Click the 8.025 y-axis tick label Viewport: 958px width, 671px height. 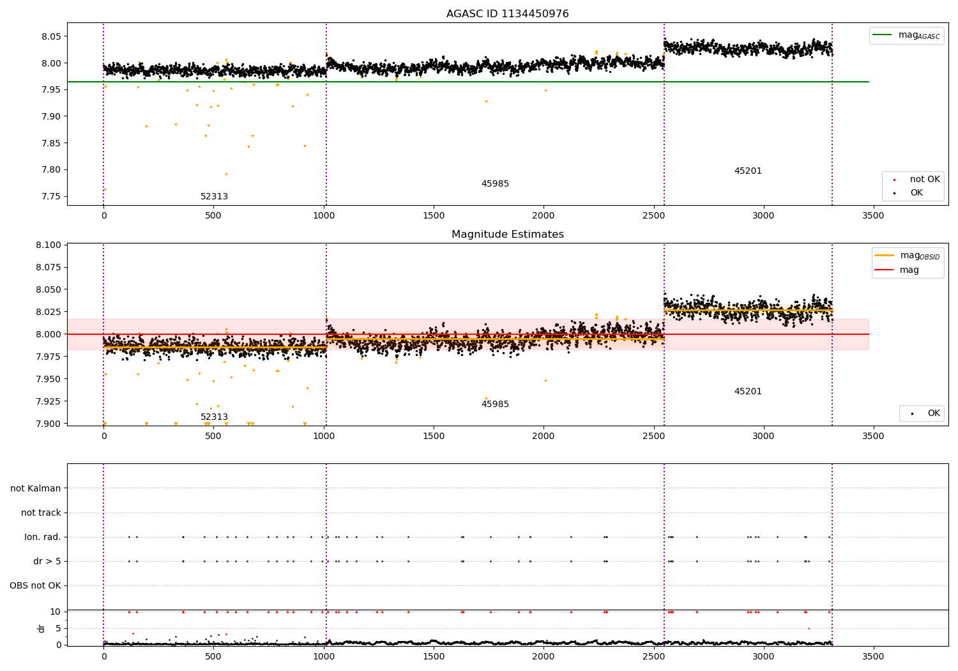point(48,312)
